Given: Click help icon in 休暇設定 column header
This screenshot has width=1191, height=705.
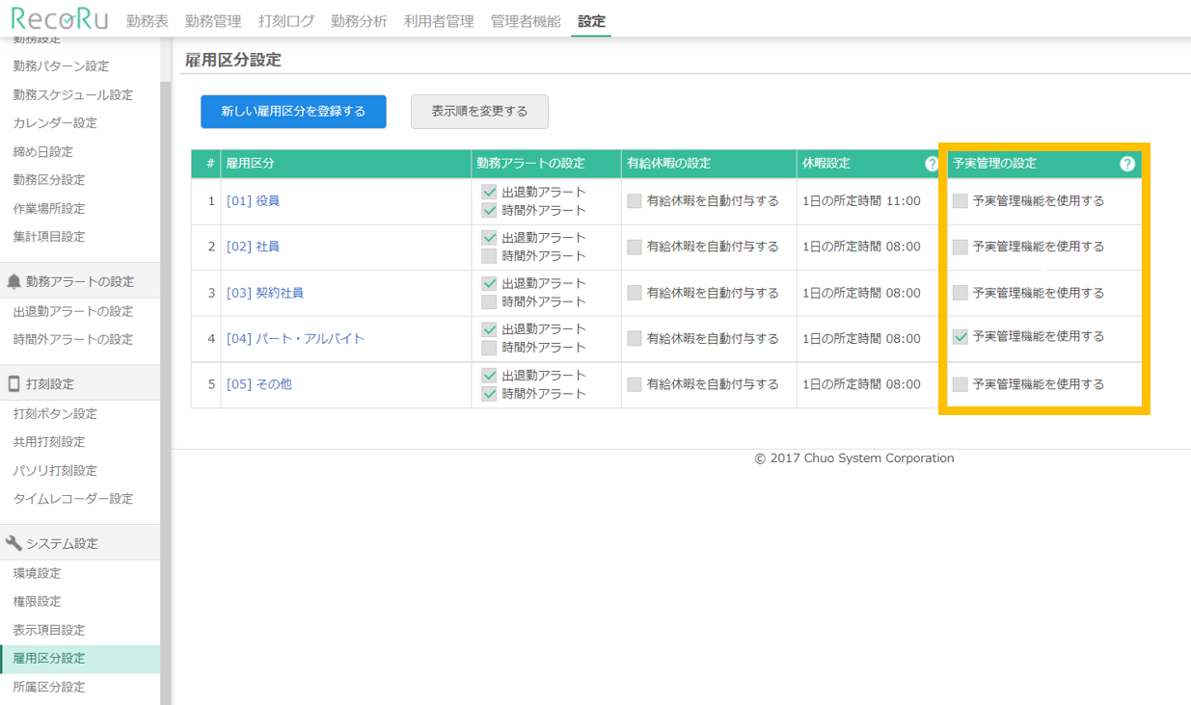Looking at the screenshot, I should click(932, 164).
